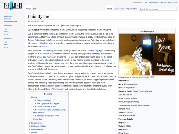Click the Gender: Male entry

tap(124, 109)
